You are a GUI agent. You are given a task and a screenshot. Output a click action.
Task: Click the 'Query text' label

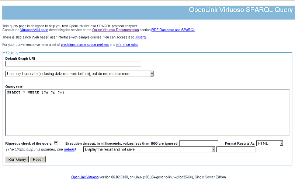click(14, 86)
